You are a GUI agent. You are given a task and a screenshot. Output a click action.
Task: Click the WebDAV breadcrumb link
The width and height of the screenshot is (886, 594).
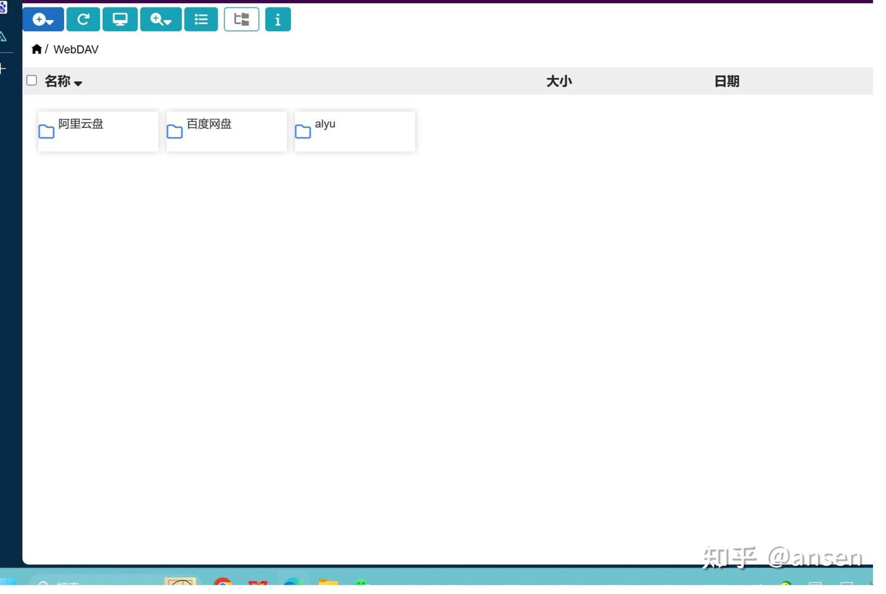click(75, 49)
